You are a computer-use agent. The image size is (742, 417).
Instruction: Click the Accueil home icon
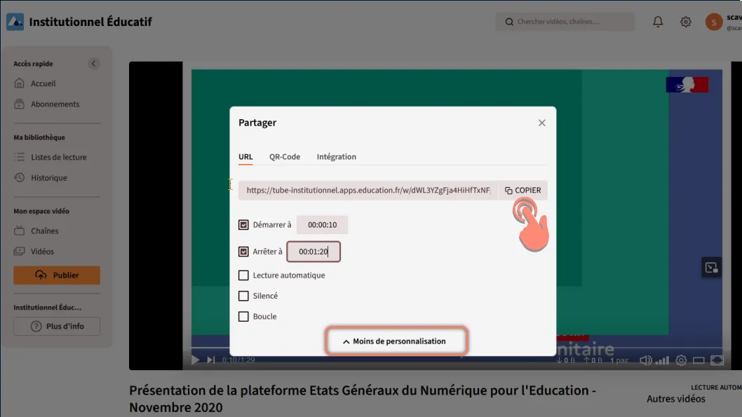[x=19, y=83]
